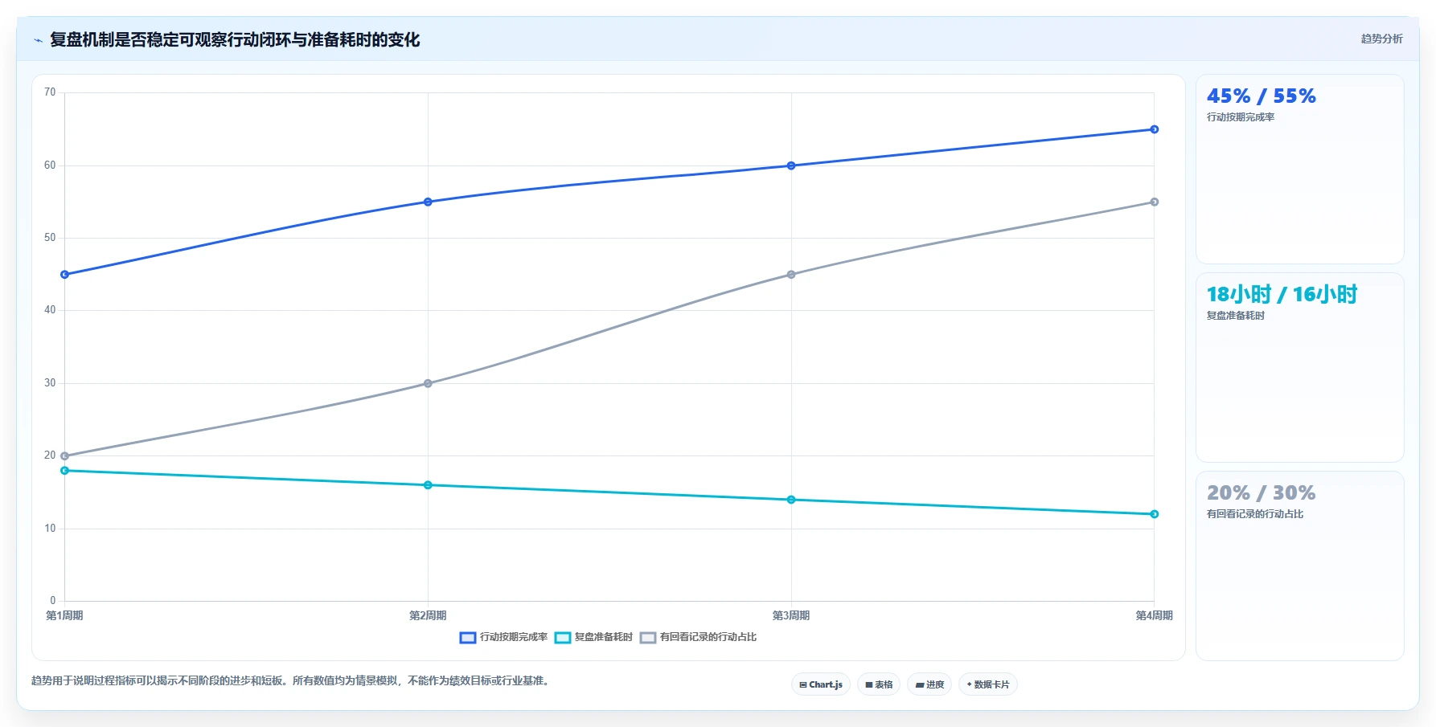Viewport: 1436px width, 727px height.
Task: Click the 第1周期 x-axis label
Action: click(x=64, y=615)
